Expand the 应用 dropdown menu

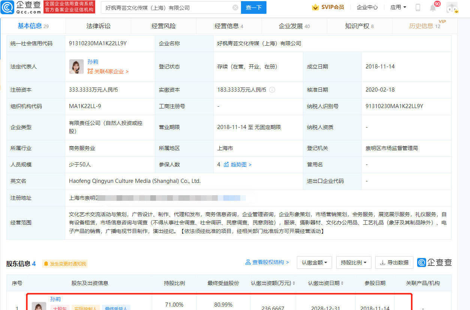pyautogui.click(x=398, y=7)
